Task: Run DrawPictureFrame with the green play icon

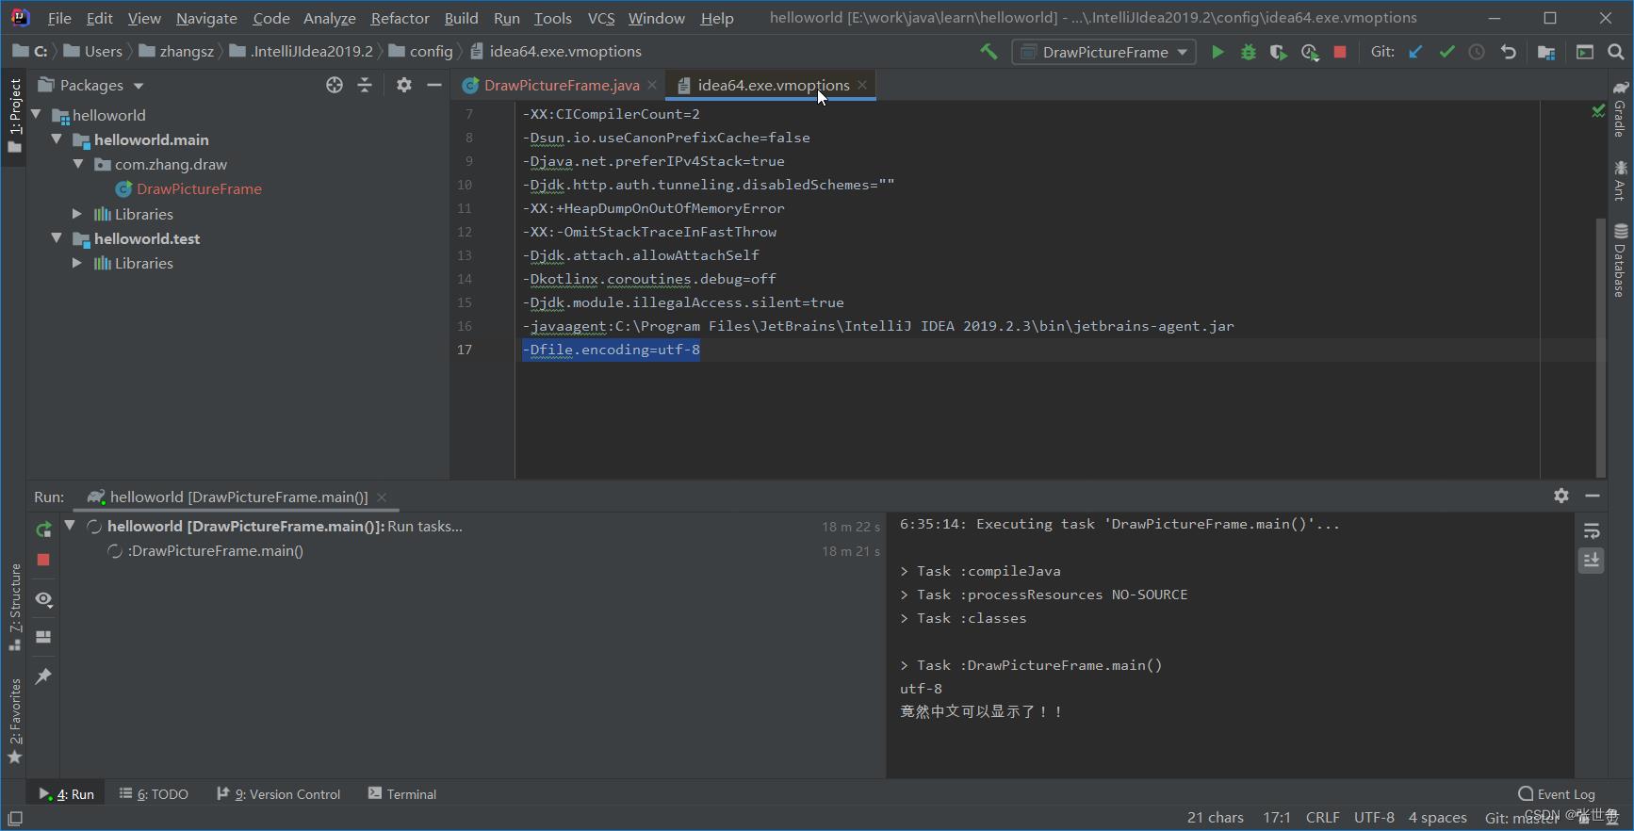Action: 1217,52
